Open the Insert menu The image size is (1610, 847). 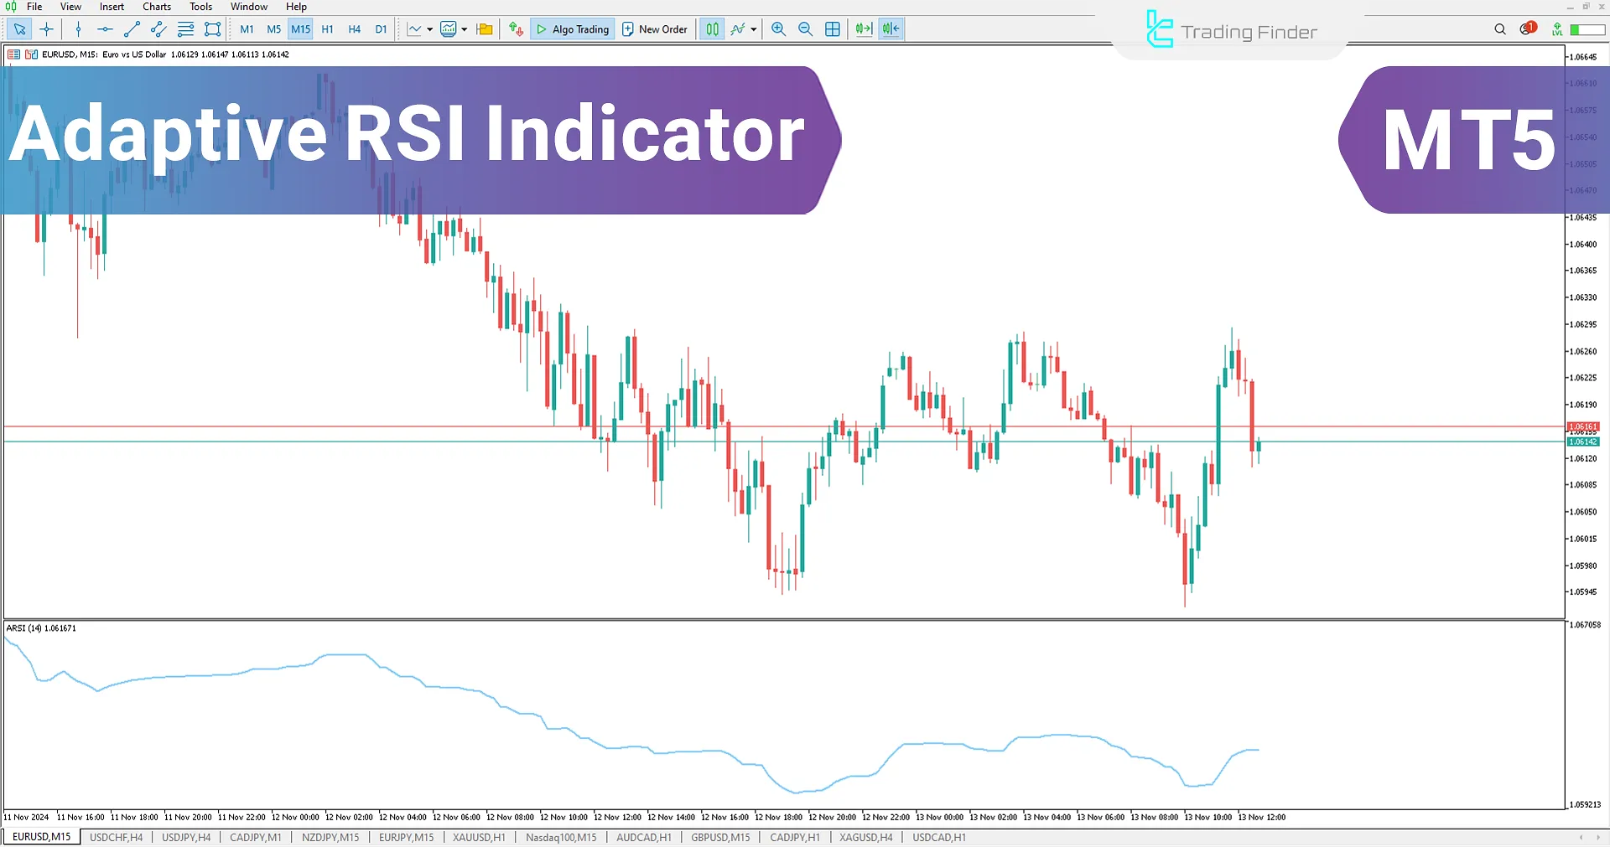pos(112,7)
